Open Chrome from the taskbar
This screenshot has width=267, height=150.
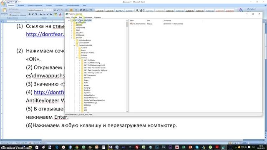(77, 147)
